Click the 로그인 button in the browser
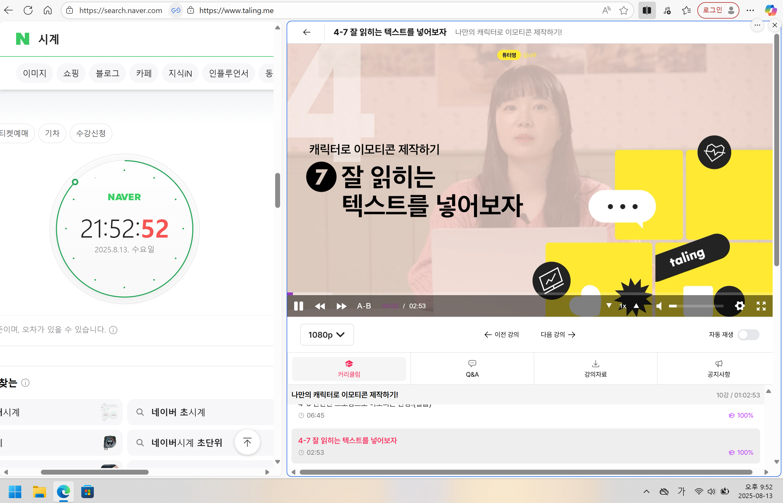Screen dimensions: 783x503 [x=718, y=10]
